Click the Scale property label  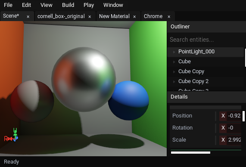click(179, 140)
